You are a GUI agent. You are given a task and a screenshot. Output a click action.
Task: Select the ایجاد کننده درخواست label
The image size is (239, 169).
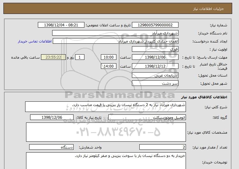pos(210,41)
